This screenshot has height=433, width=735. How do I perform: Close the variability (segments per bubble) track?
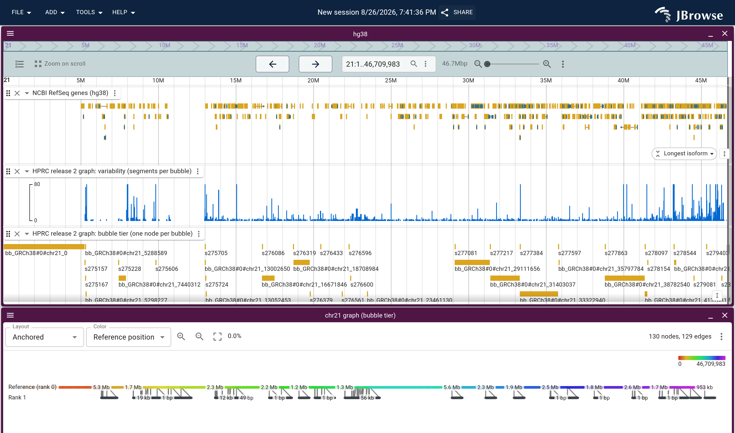17,171
